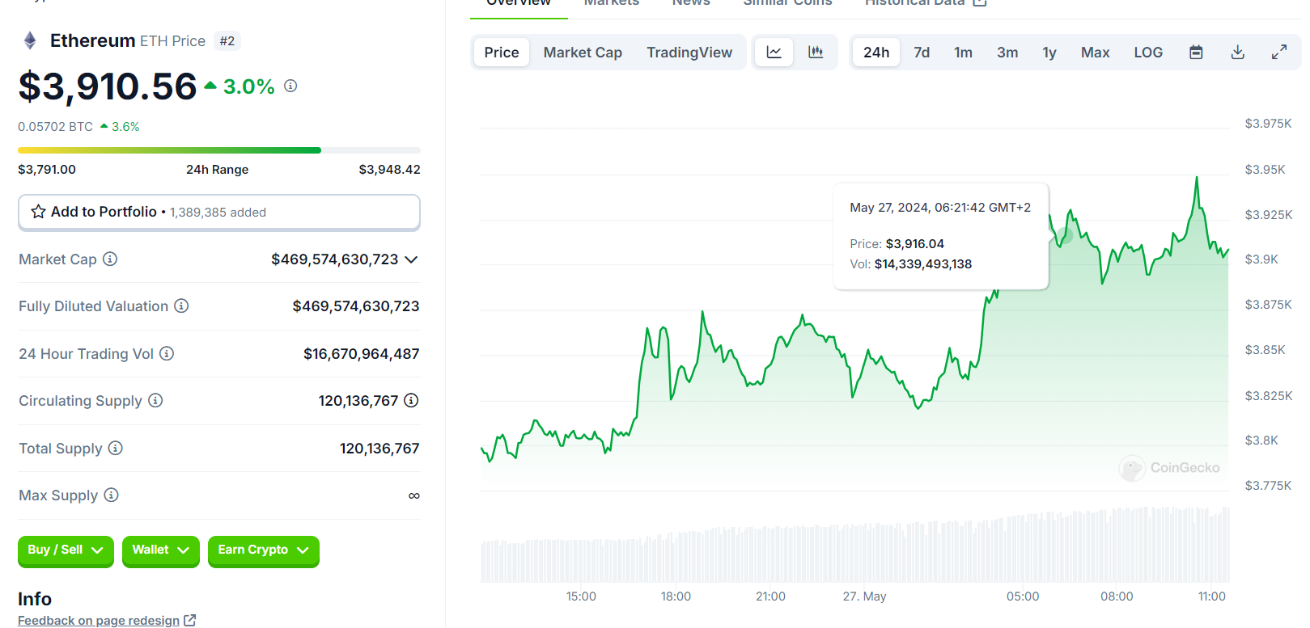Select Max time range
Image resolution: width=1310 pixels, height=628 pixels.
(1096, 53)
